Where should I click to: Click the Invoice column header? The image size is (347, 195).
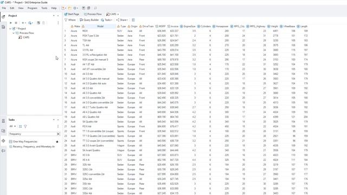173,27
